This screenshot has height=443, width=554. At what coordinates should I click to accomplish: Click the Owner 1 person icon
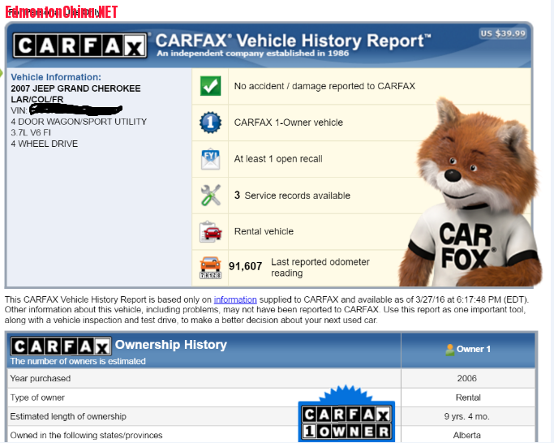(x=449, y=349)
